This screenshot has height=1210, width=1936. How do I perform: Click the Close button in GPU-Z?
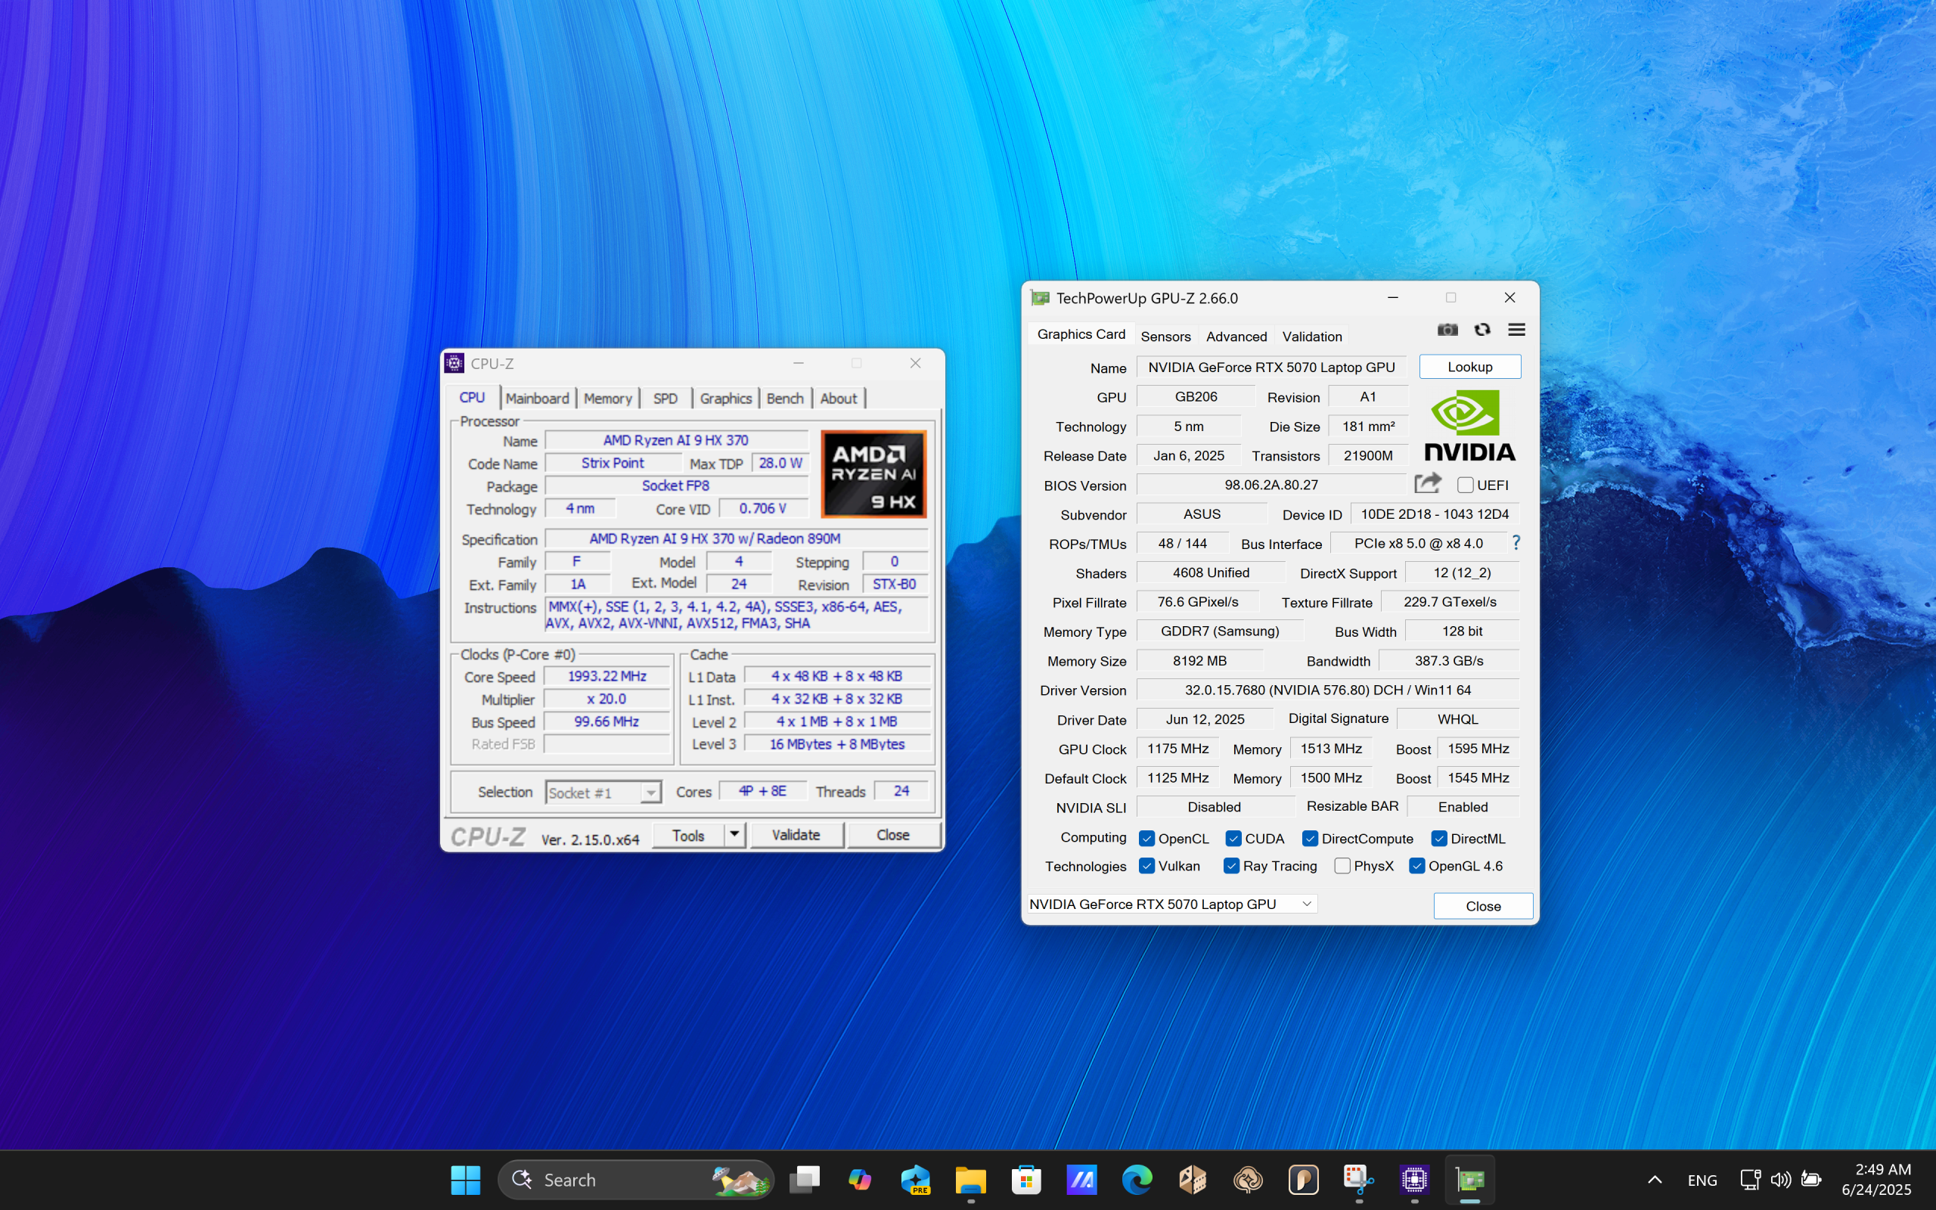[1483, 906]
